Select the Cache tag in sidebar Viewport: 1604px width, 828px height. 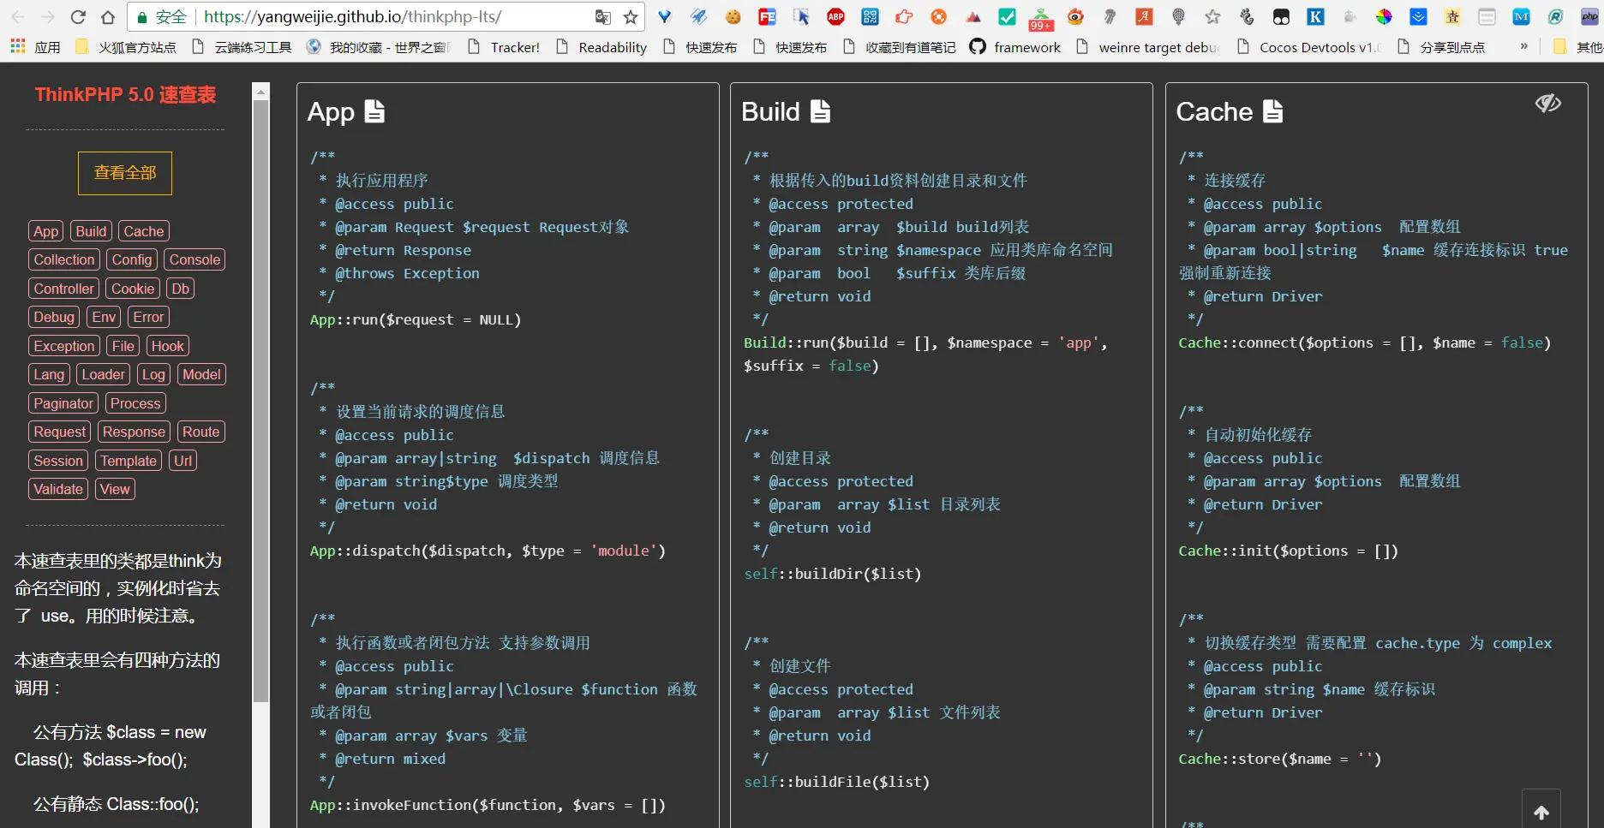(x=144, y=231)
